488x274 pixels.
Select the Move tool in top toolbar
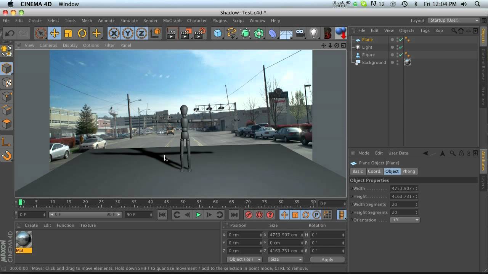[x=55, y=33]
